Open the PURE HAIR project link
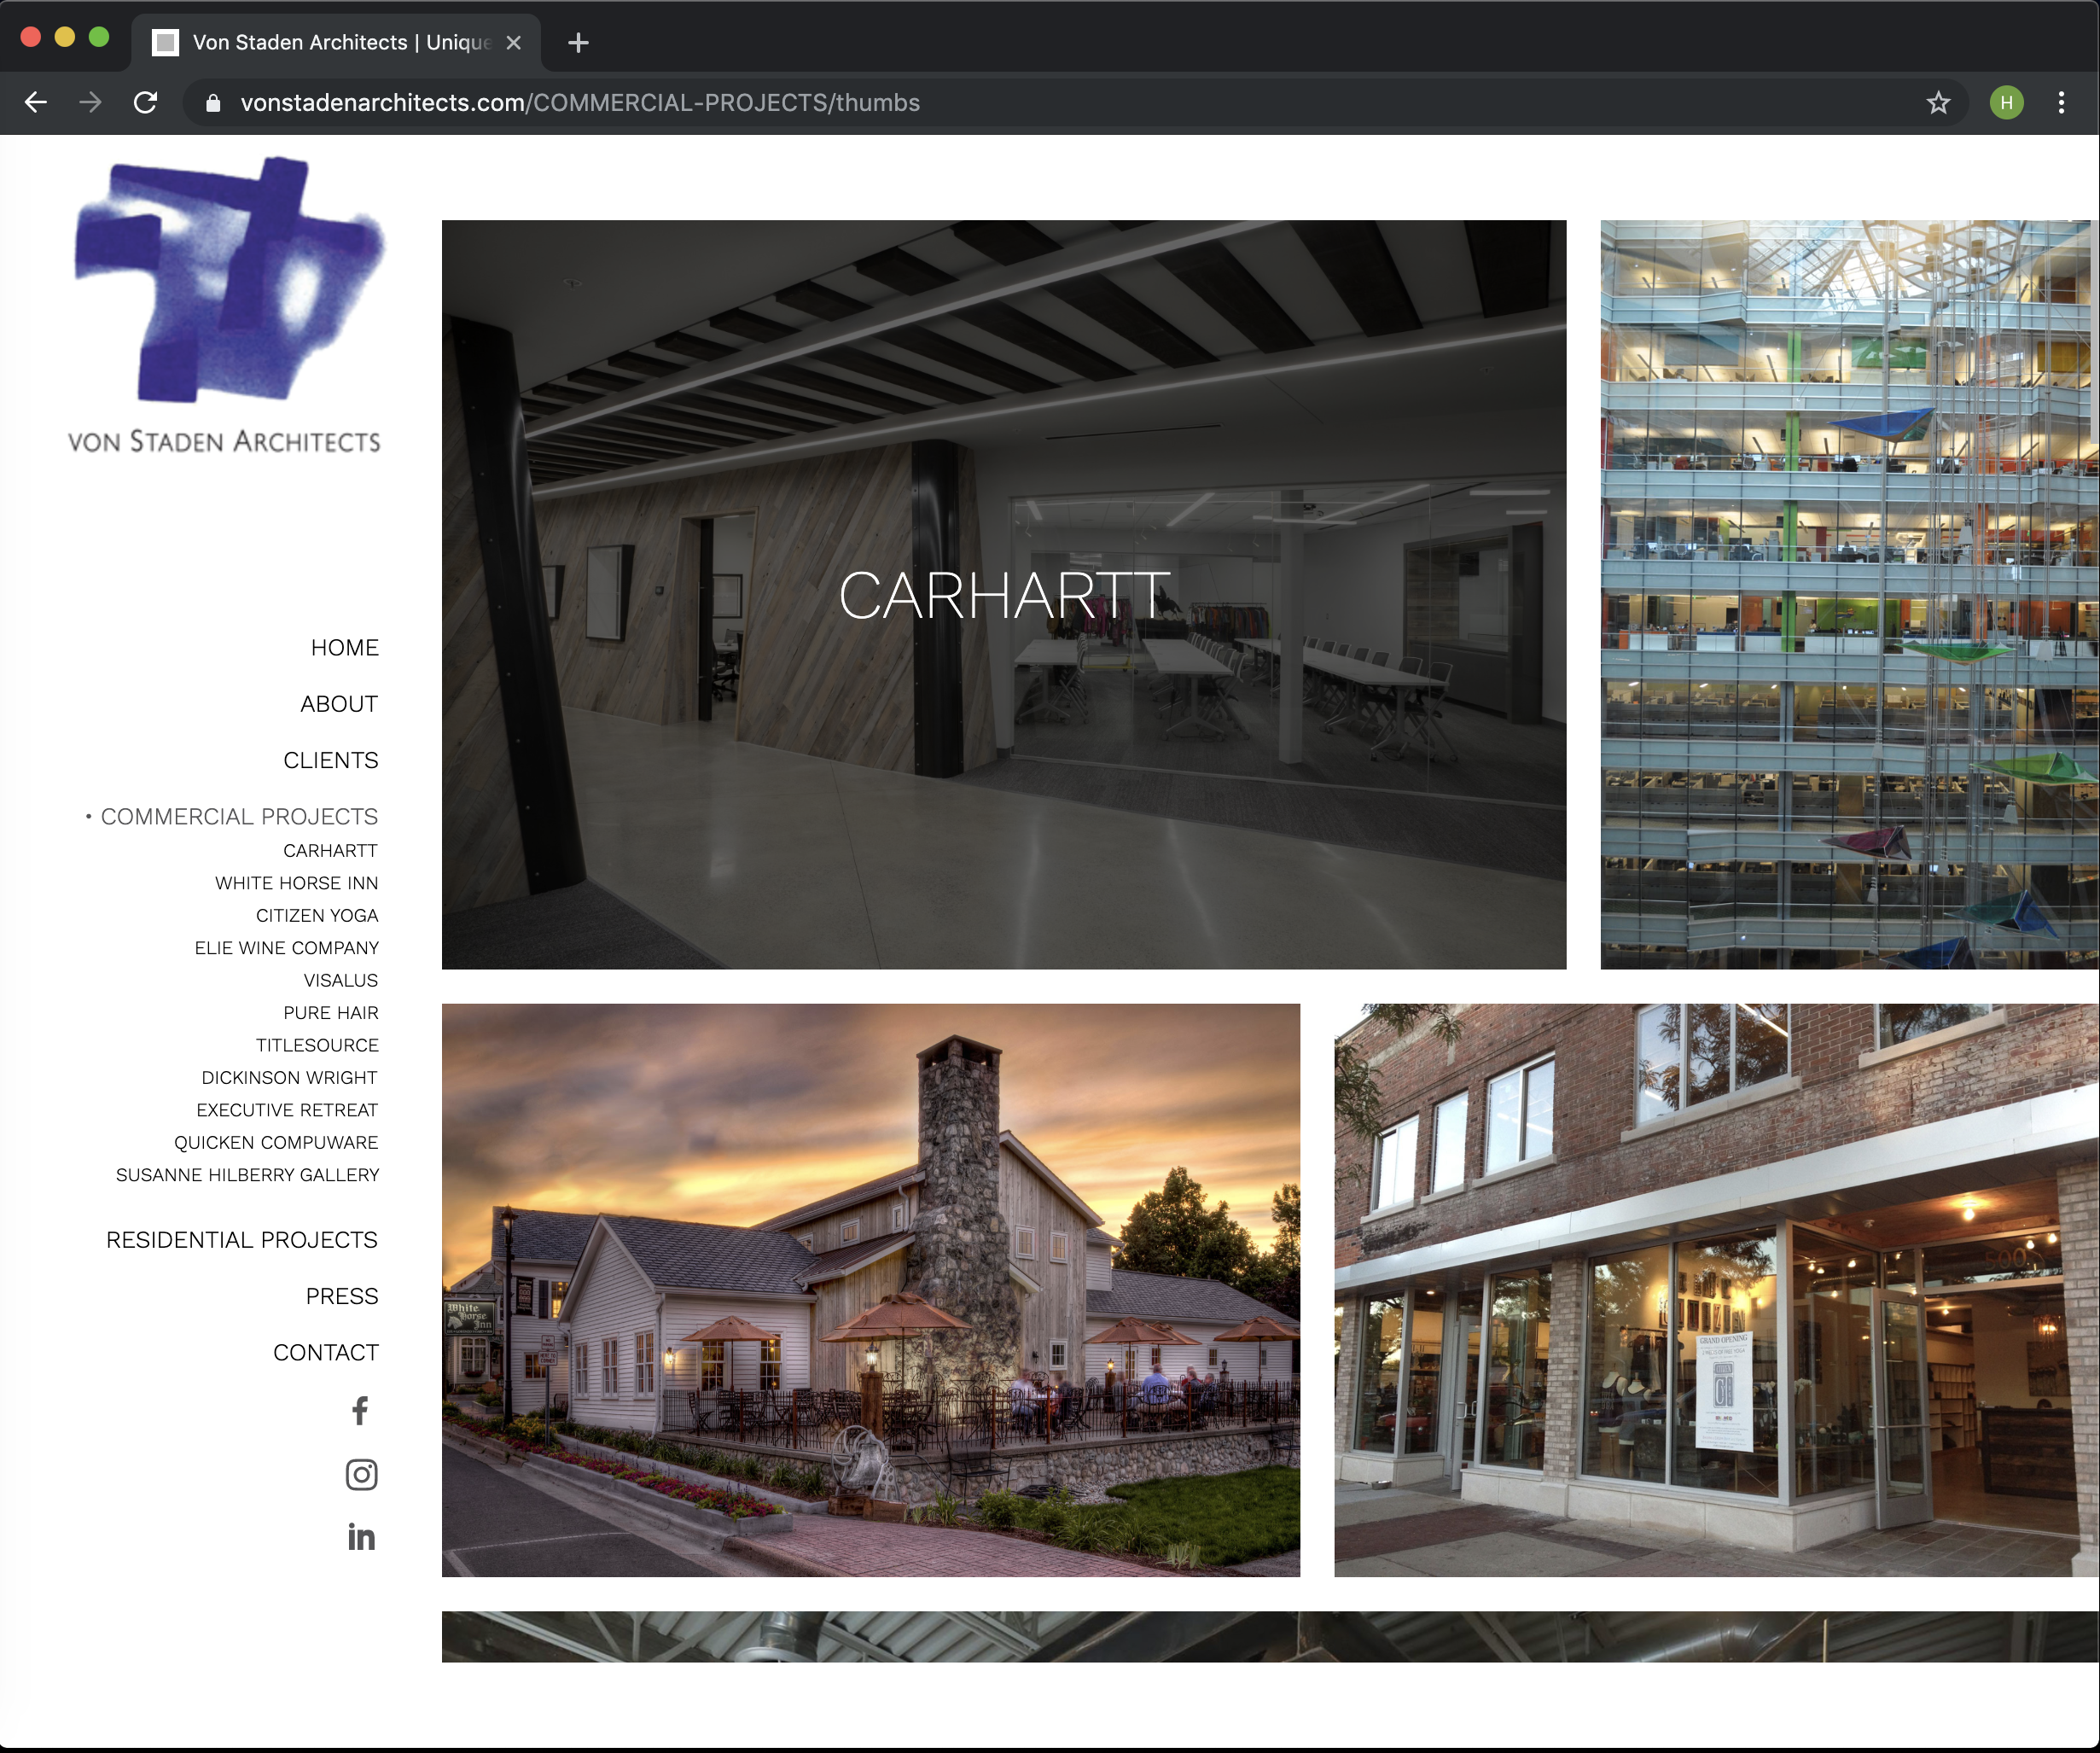The width and height of the screenshot is (2100, 1753). tap(331, 1013)
